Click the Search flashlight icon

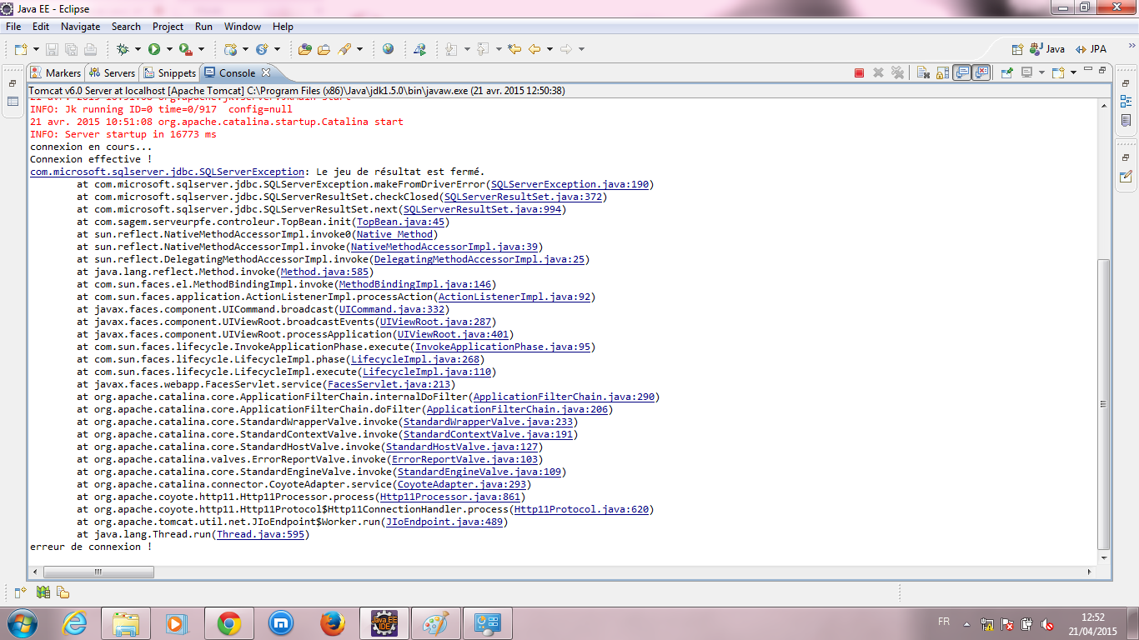pyautogui.click(x=344, y=49)
